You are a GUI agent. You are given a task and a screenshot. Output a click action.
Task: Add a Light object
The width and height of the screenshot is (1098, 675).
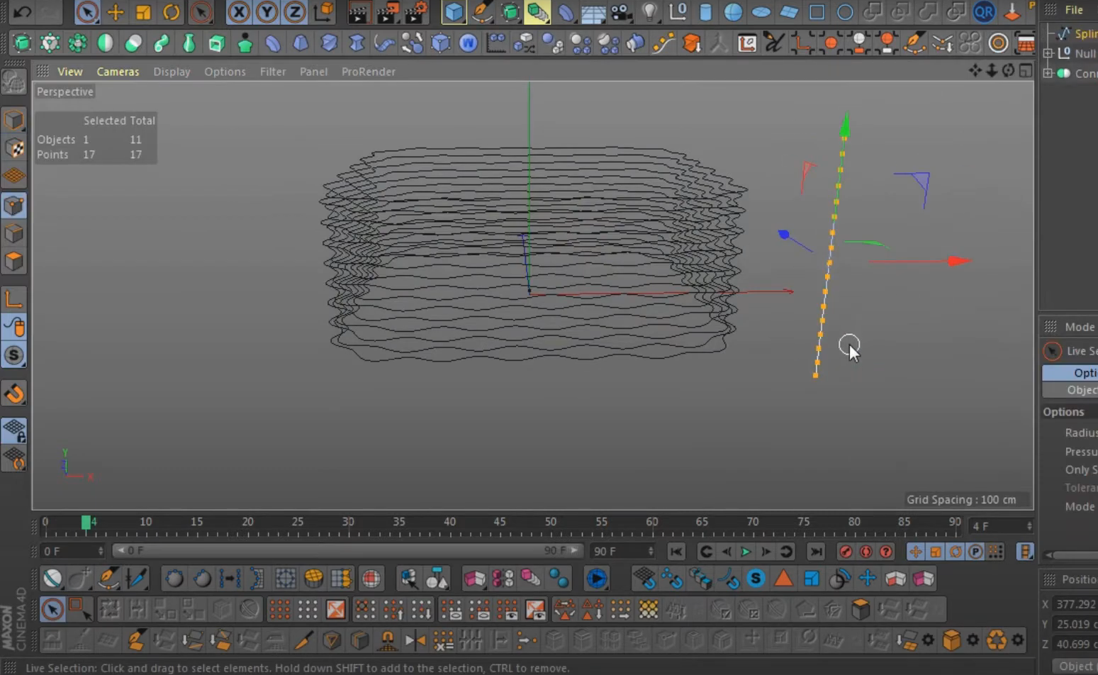coord(649,12)
